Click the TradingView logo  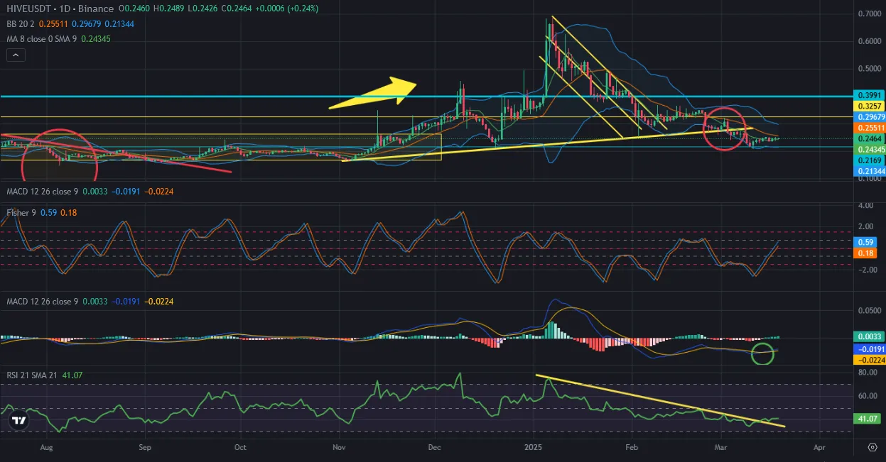click(x=19, y=420)
